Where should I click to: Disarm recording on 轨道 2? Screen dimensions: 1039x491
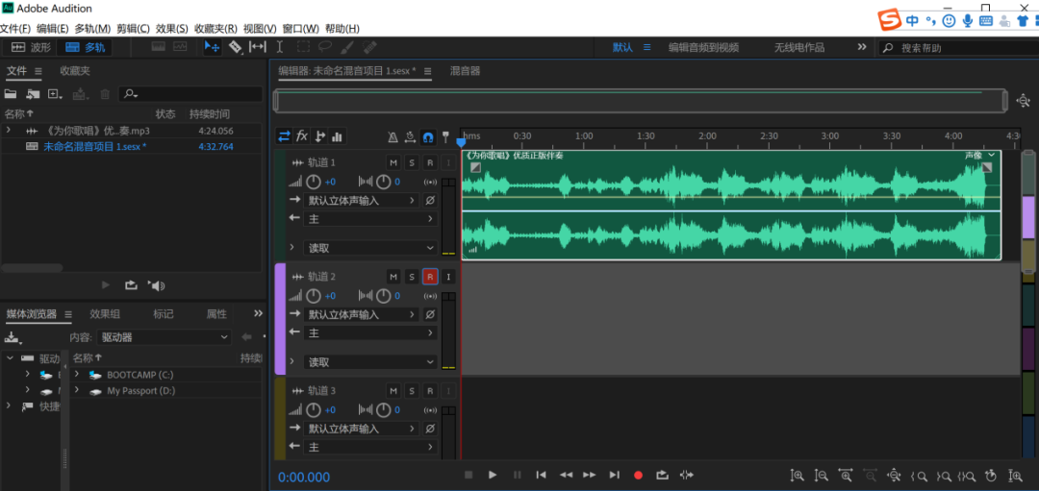(x=430, y=277)
